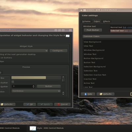Click the pin icon in Colors window title bar
This screenshot has height=132, width=132.
tap(85, 10)
